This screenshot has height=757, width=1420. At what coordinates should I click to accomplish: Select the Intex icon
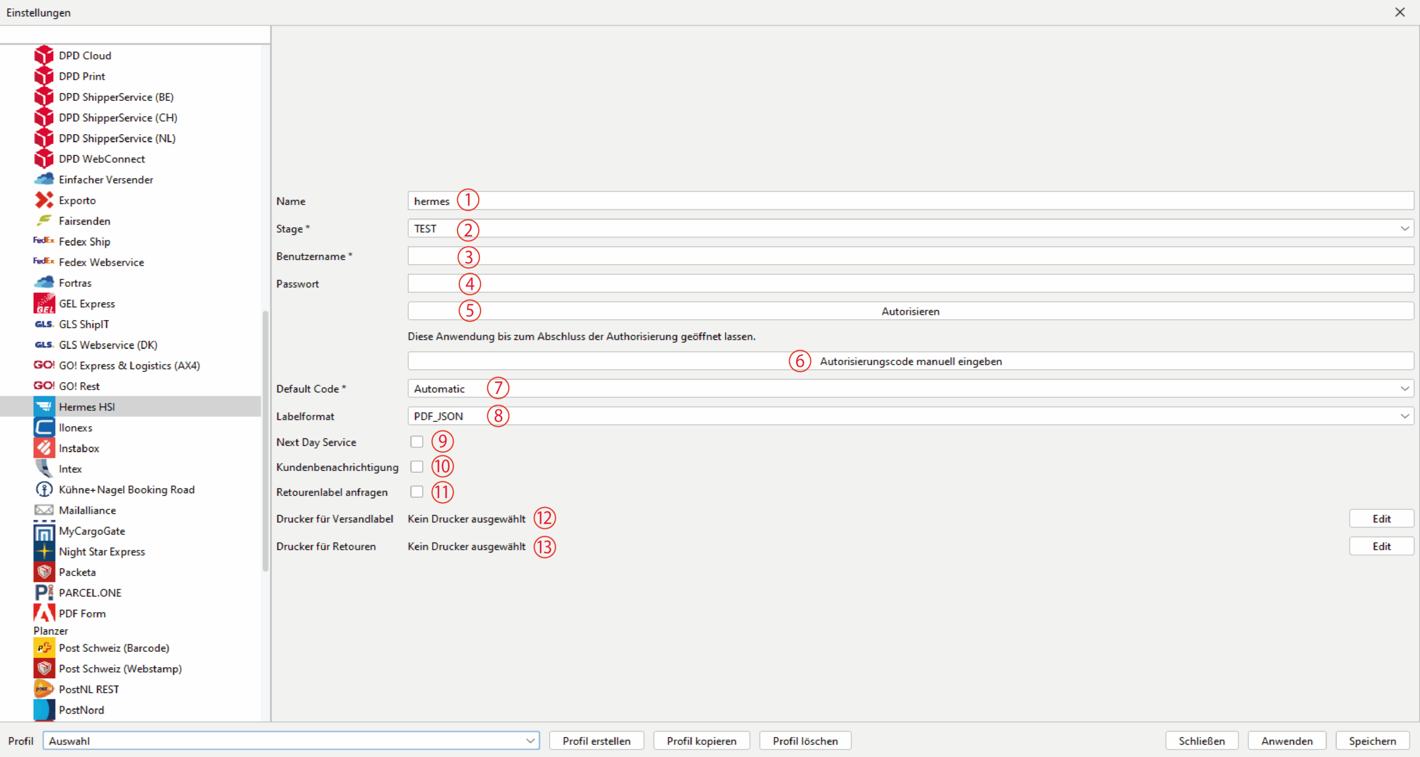pos(44,469)
